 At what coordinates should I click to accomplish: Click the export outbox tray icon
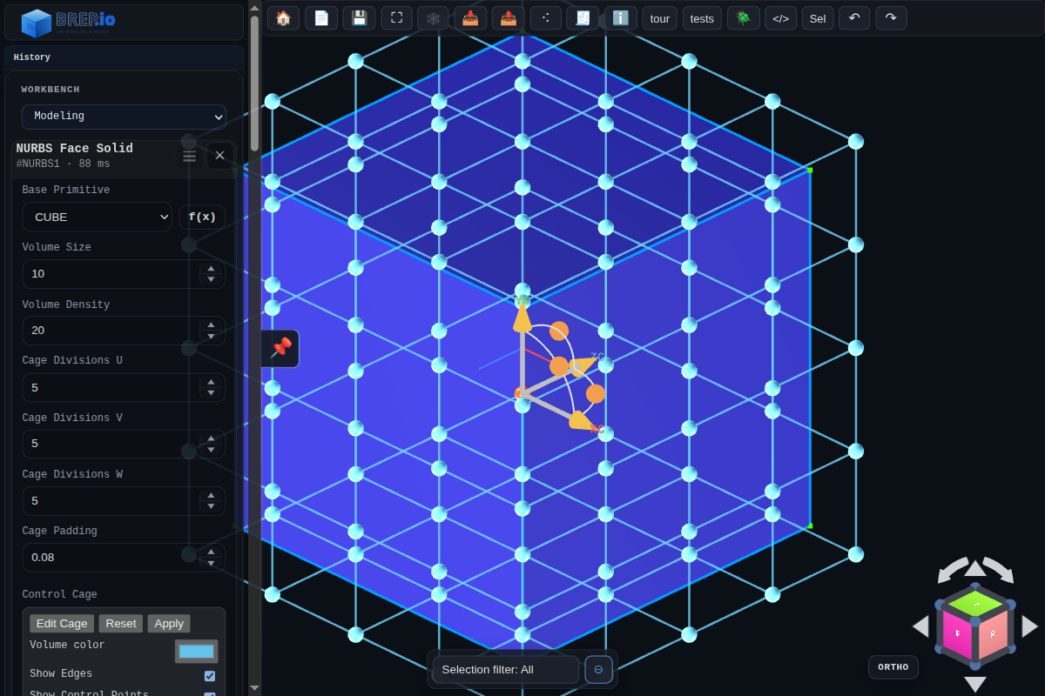pos(508,18)
